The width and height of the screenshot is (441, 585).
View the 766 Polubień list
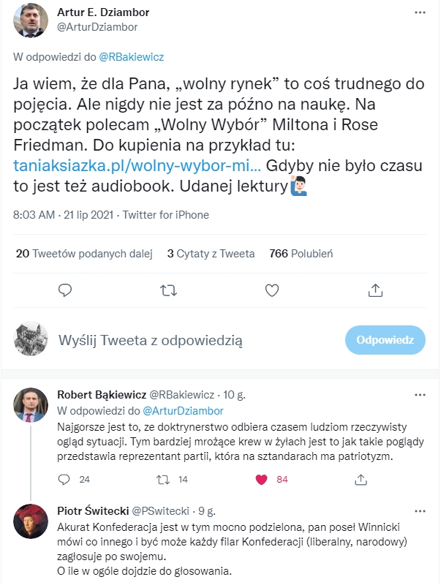pyautogui.click(x=301, y=254)
